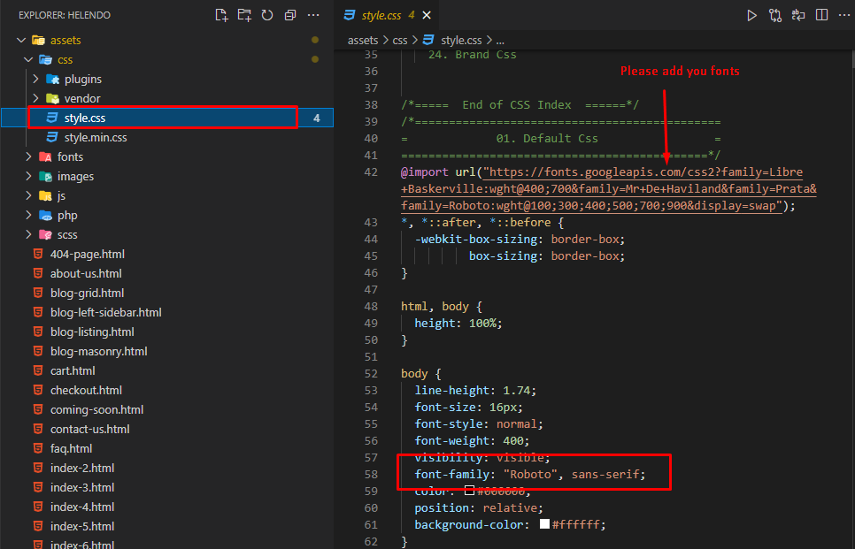Collapse the css folder
Screen dimensions: 855x549
point(28,60)
